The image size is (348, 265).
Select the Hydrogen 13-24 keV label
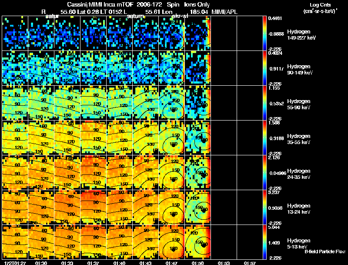point(299,209)
